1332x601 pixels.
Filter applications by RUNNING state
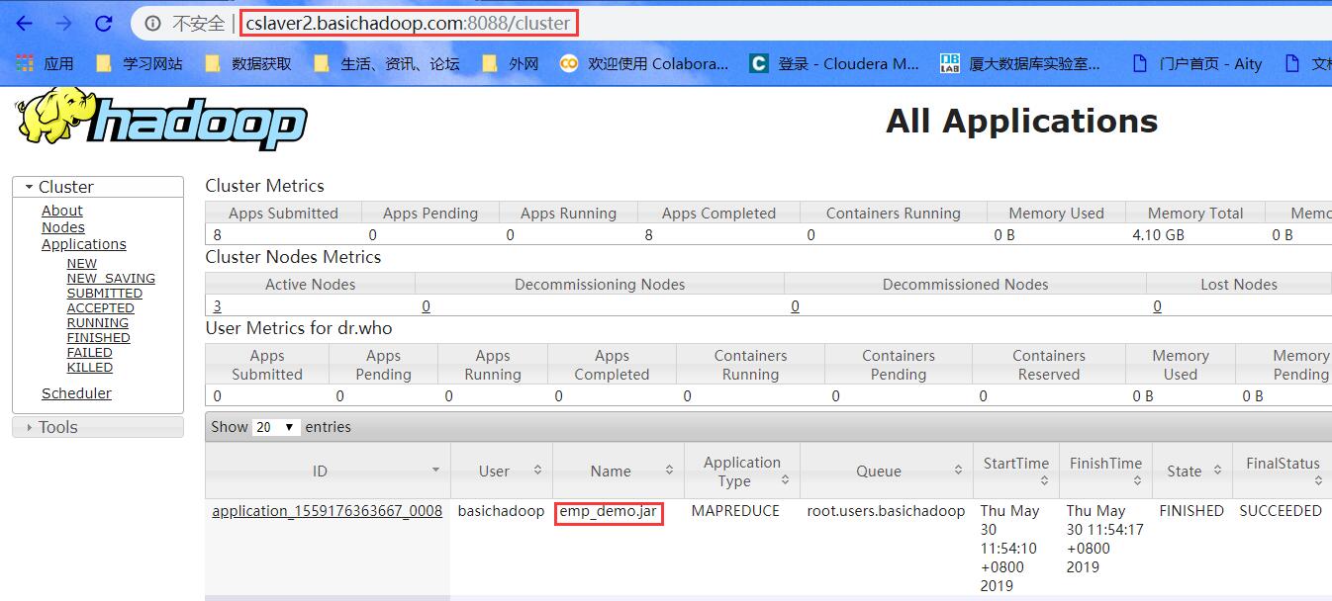(x=98, y=323)
